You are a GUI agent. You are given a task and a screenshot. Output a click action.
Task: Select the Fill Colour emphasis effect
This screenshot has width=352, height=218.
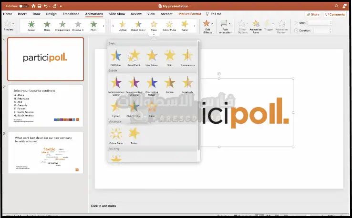click(x=116, y=57)
